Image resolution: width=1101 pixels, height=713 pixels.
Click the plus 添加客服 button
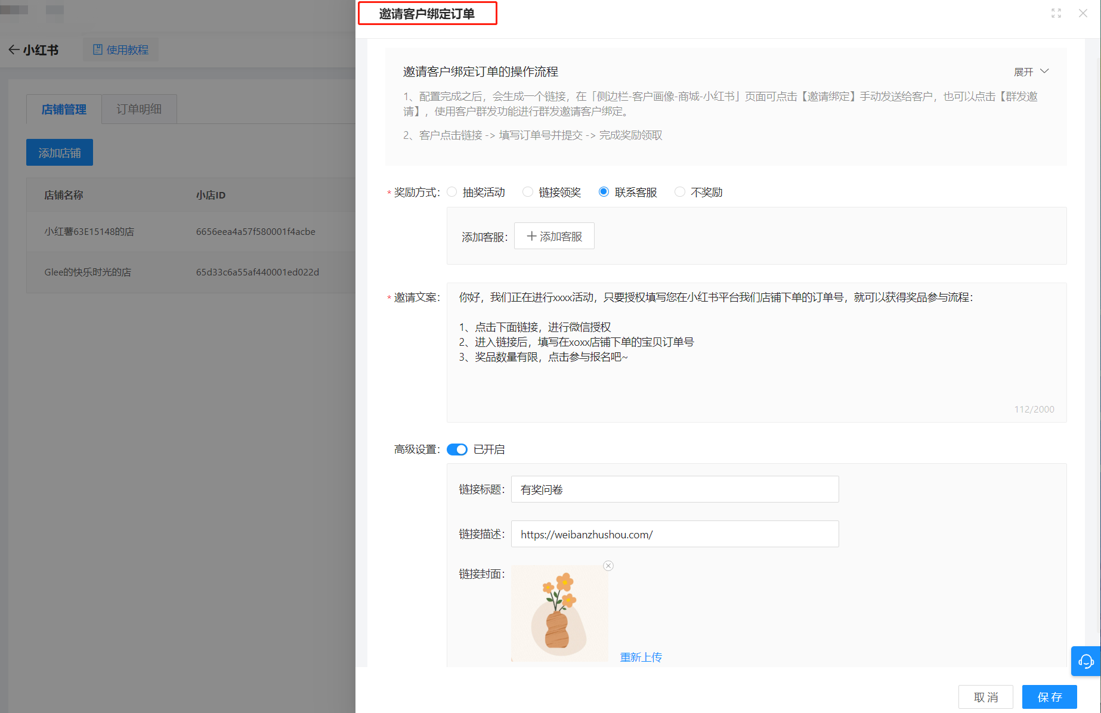[554, 237]
